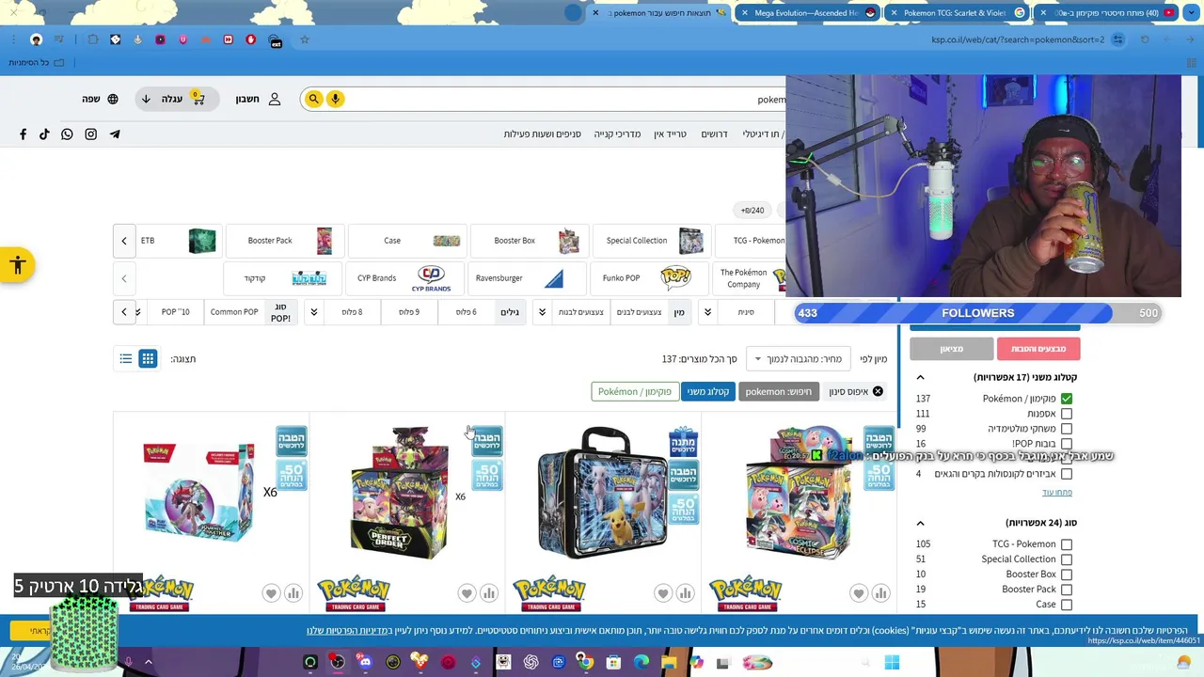This screenshot has width=1204, height=677.
Task: Click the Windows Start button
Action: pyautogui.click(x=892, y=663)
